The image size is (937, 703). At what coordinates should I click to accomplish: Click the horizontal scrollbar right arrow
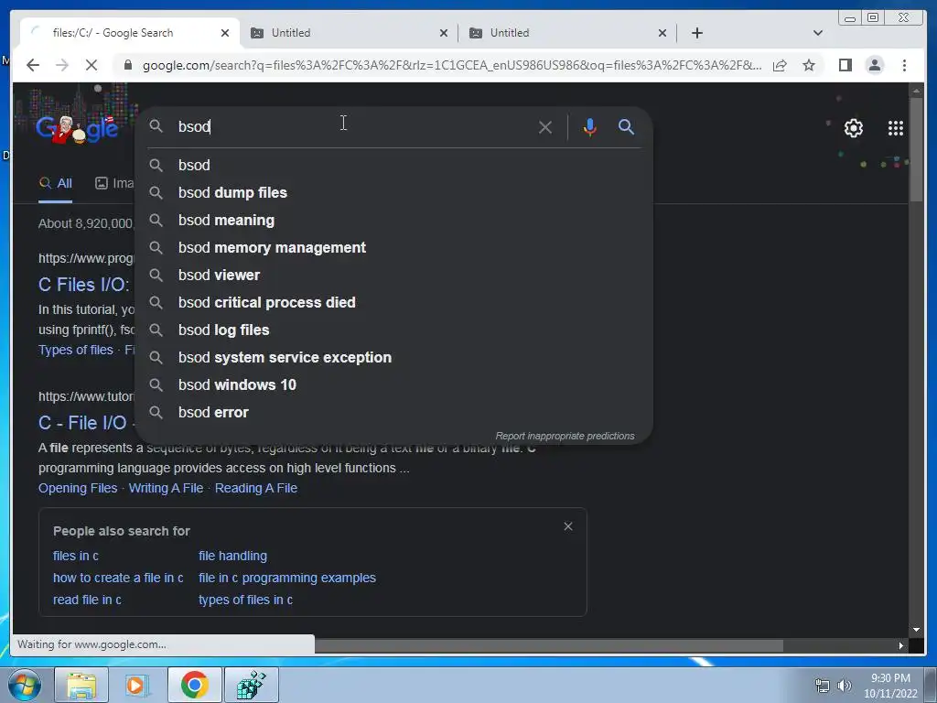901,645
